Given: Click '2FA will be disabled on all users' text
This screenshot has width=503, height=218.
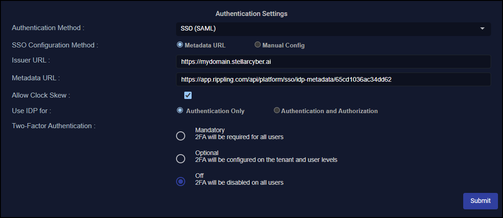Looking at the screenshot, I should pos(239,182).
